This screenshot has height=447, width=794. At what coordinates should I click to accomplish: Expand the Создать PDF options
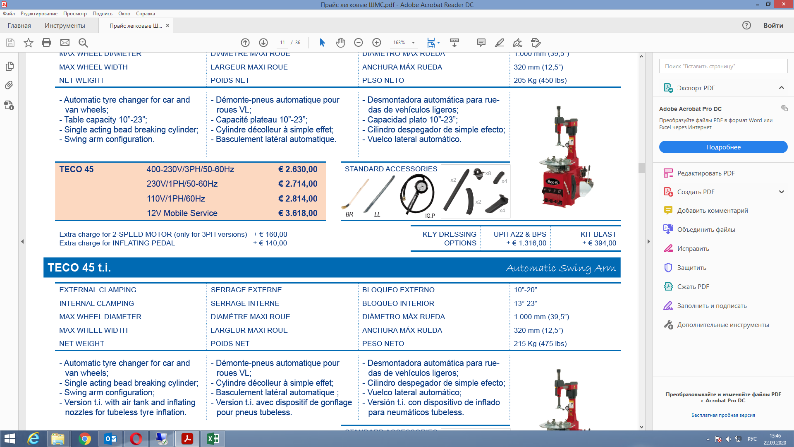pos(782,192)
